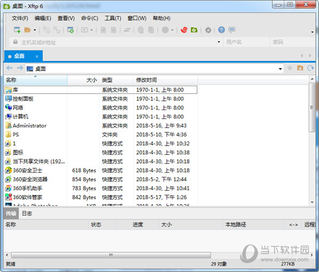The width and height of the screenshot is (319, 272).
Task: Open the 工具(T) menu
Action: pyautogui.click(x=113, y=18)
